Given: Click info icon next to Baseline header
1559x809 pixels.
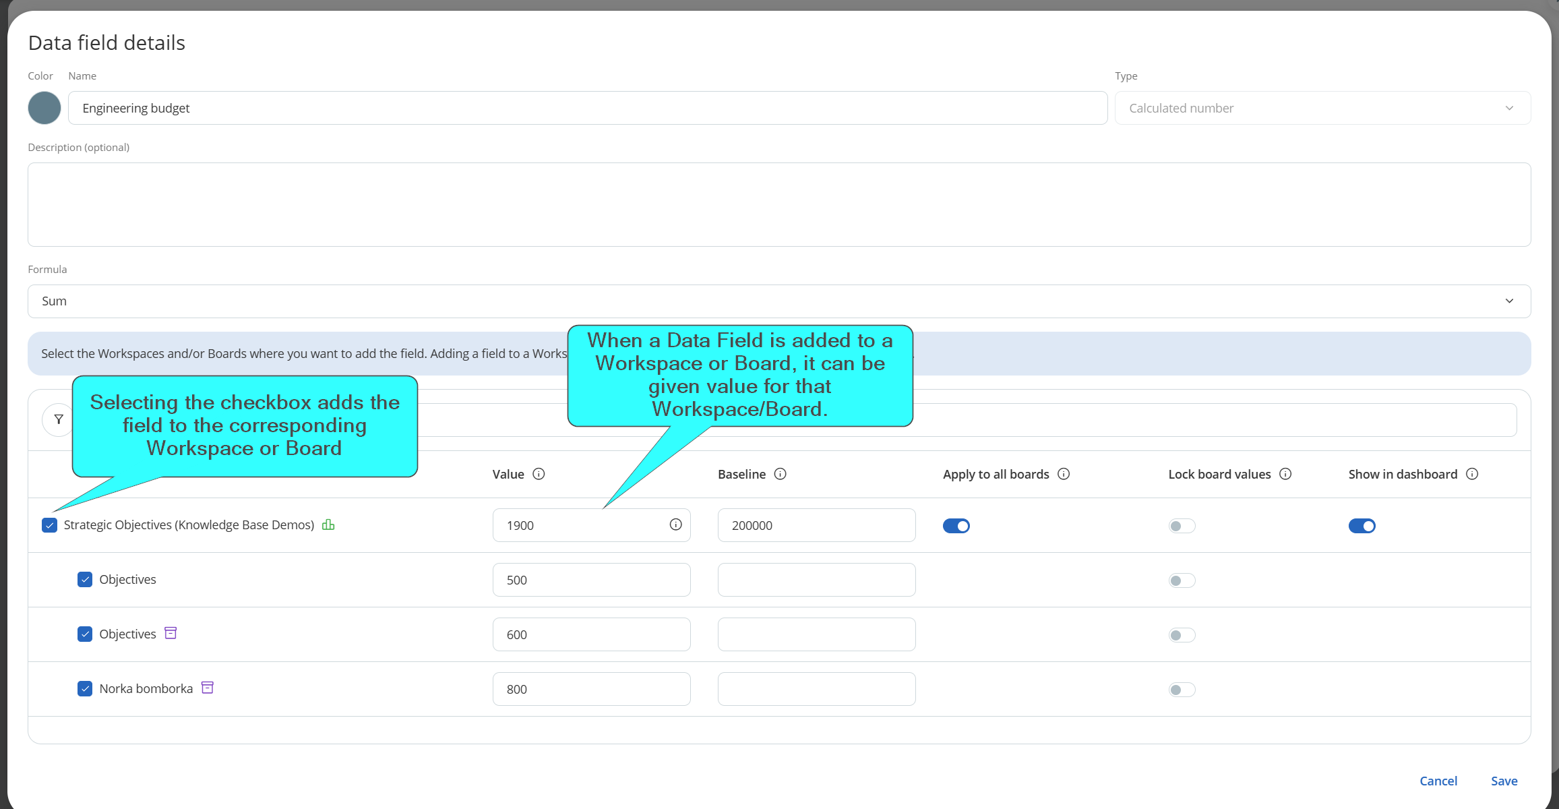Looking at the screenshot, I should (780, 474).
